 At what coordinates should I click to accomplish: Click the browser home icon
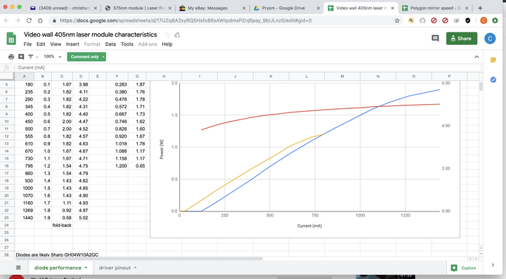coord(40,20)
